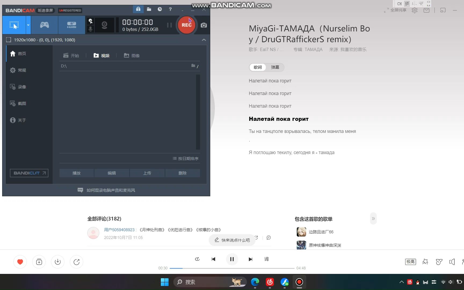Unlike song with red heart icon

pyautogui.click(x=20, y=262)
